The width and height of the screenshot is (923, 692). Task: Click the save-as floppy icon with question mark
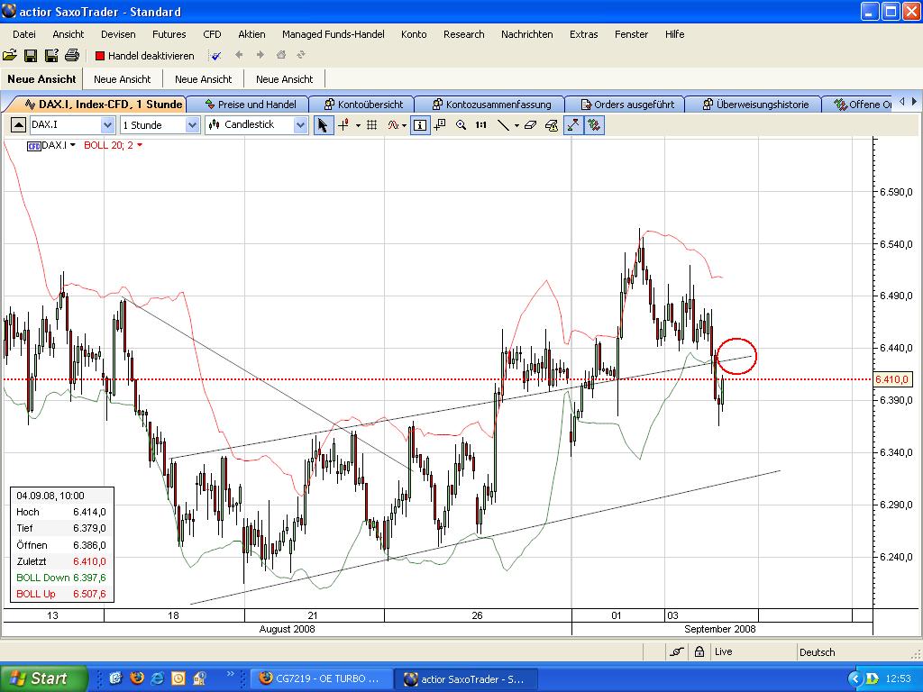pyautogui.click(x=51, y=55)
